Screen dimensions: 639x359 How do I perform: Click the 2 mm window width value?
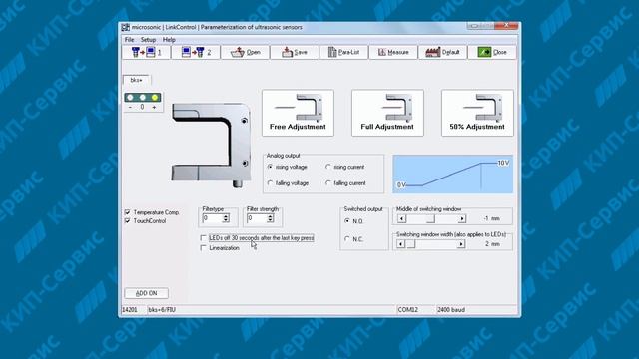pos(492,244)
